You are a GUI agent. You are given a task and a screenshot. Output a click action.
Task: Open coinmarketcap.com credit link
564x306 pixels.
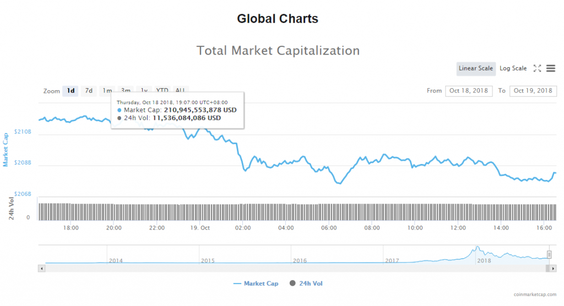(x=534, y=295)
